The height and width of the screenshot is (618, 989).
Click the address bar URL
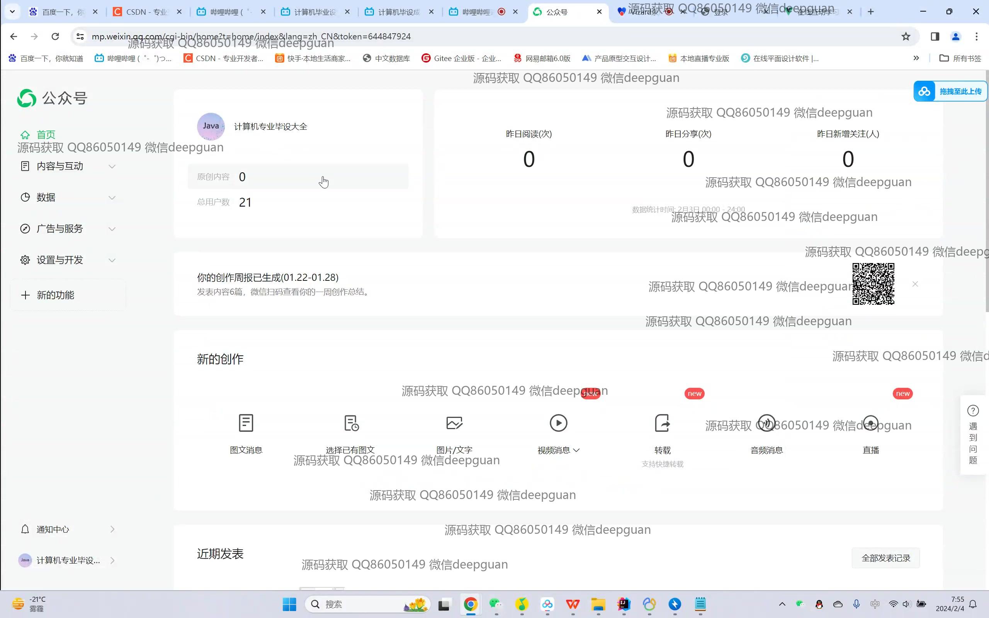tap(251, 36)
